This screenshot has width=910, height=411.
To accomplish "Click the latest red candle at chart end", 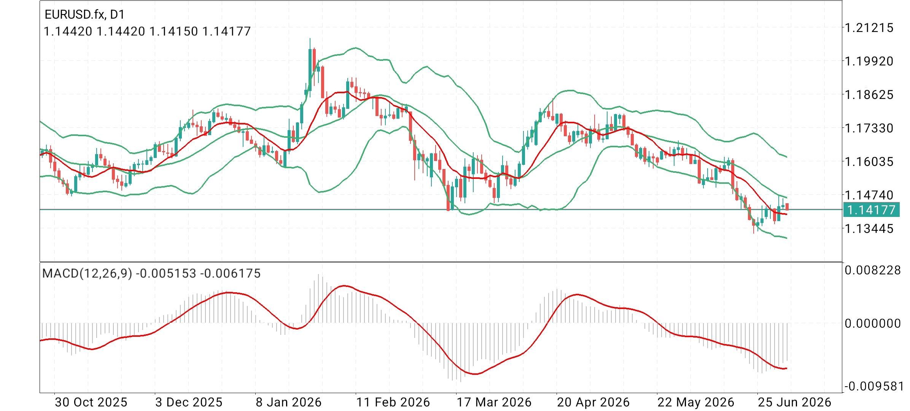I will point(787,207).
